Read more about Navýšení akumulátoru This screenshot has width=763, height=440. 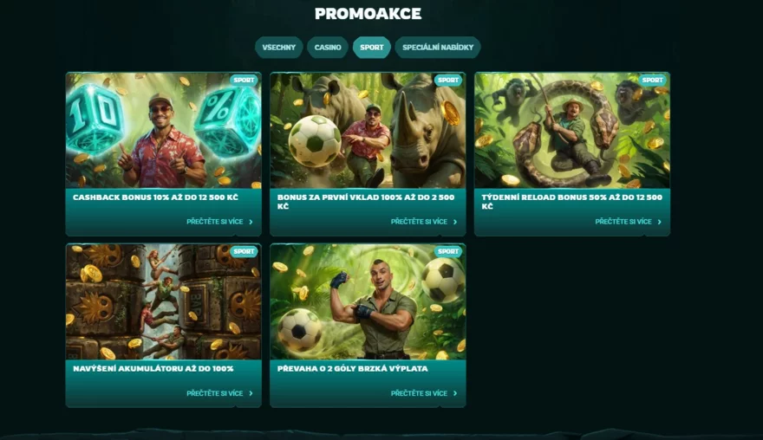click(219, 393)
